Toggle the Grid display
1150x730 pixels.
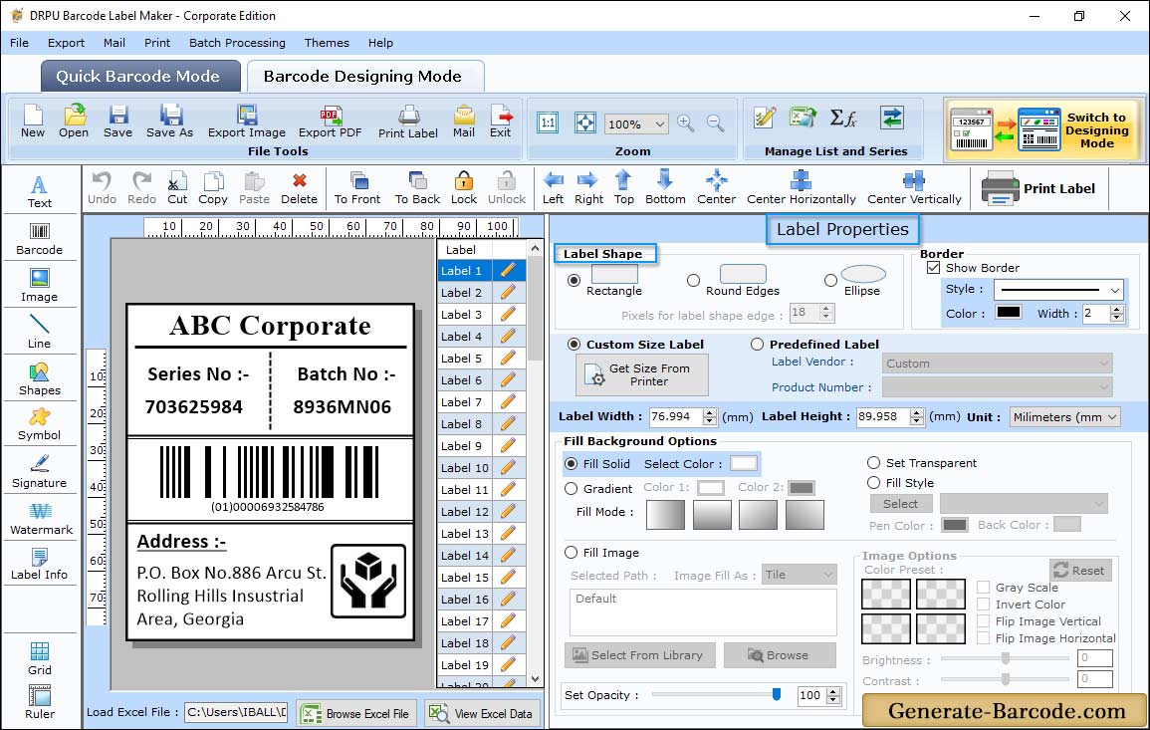(40, 659)
